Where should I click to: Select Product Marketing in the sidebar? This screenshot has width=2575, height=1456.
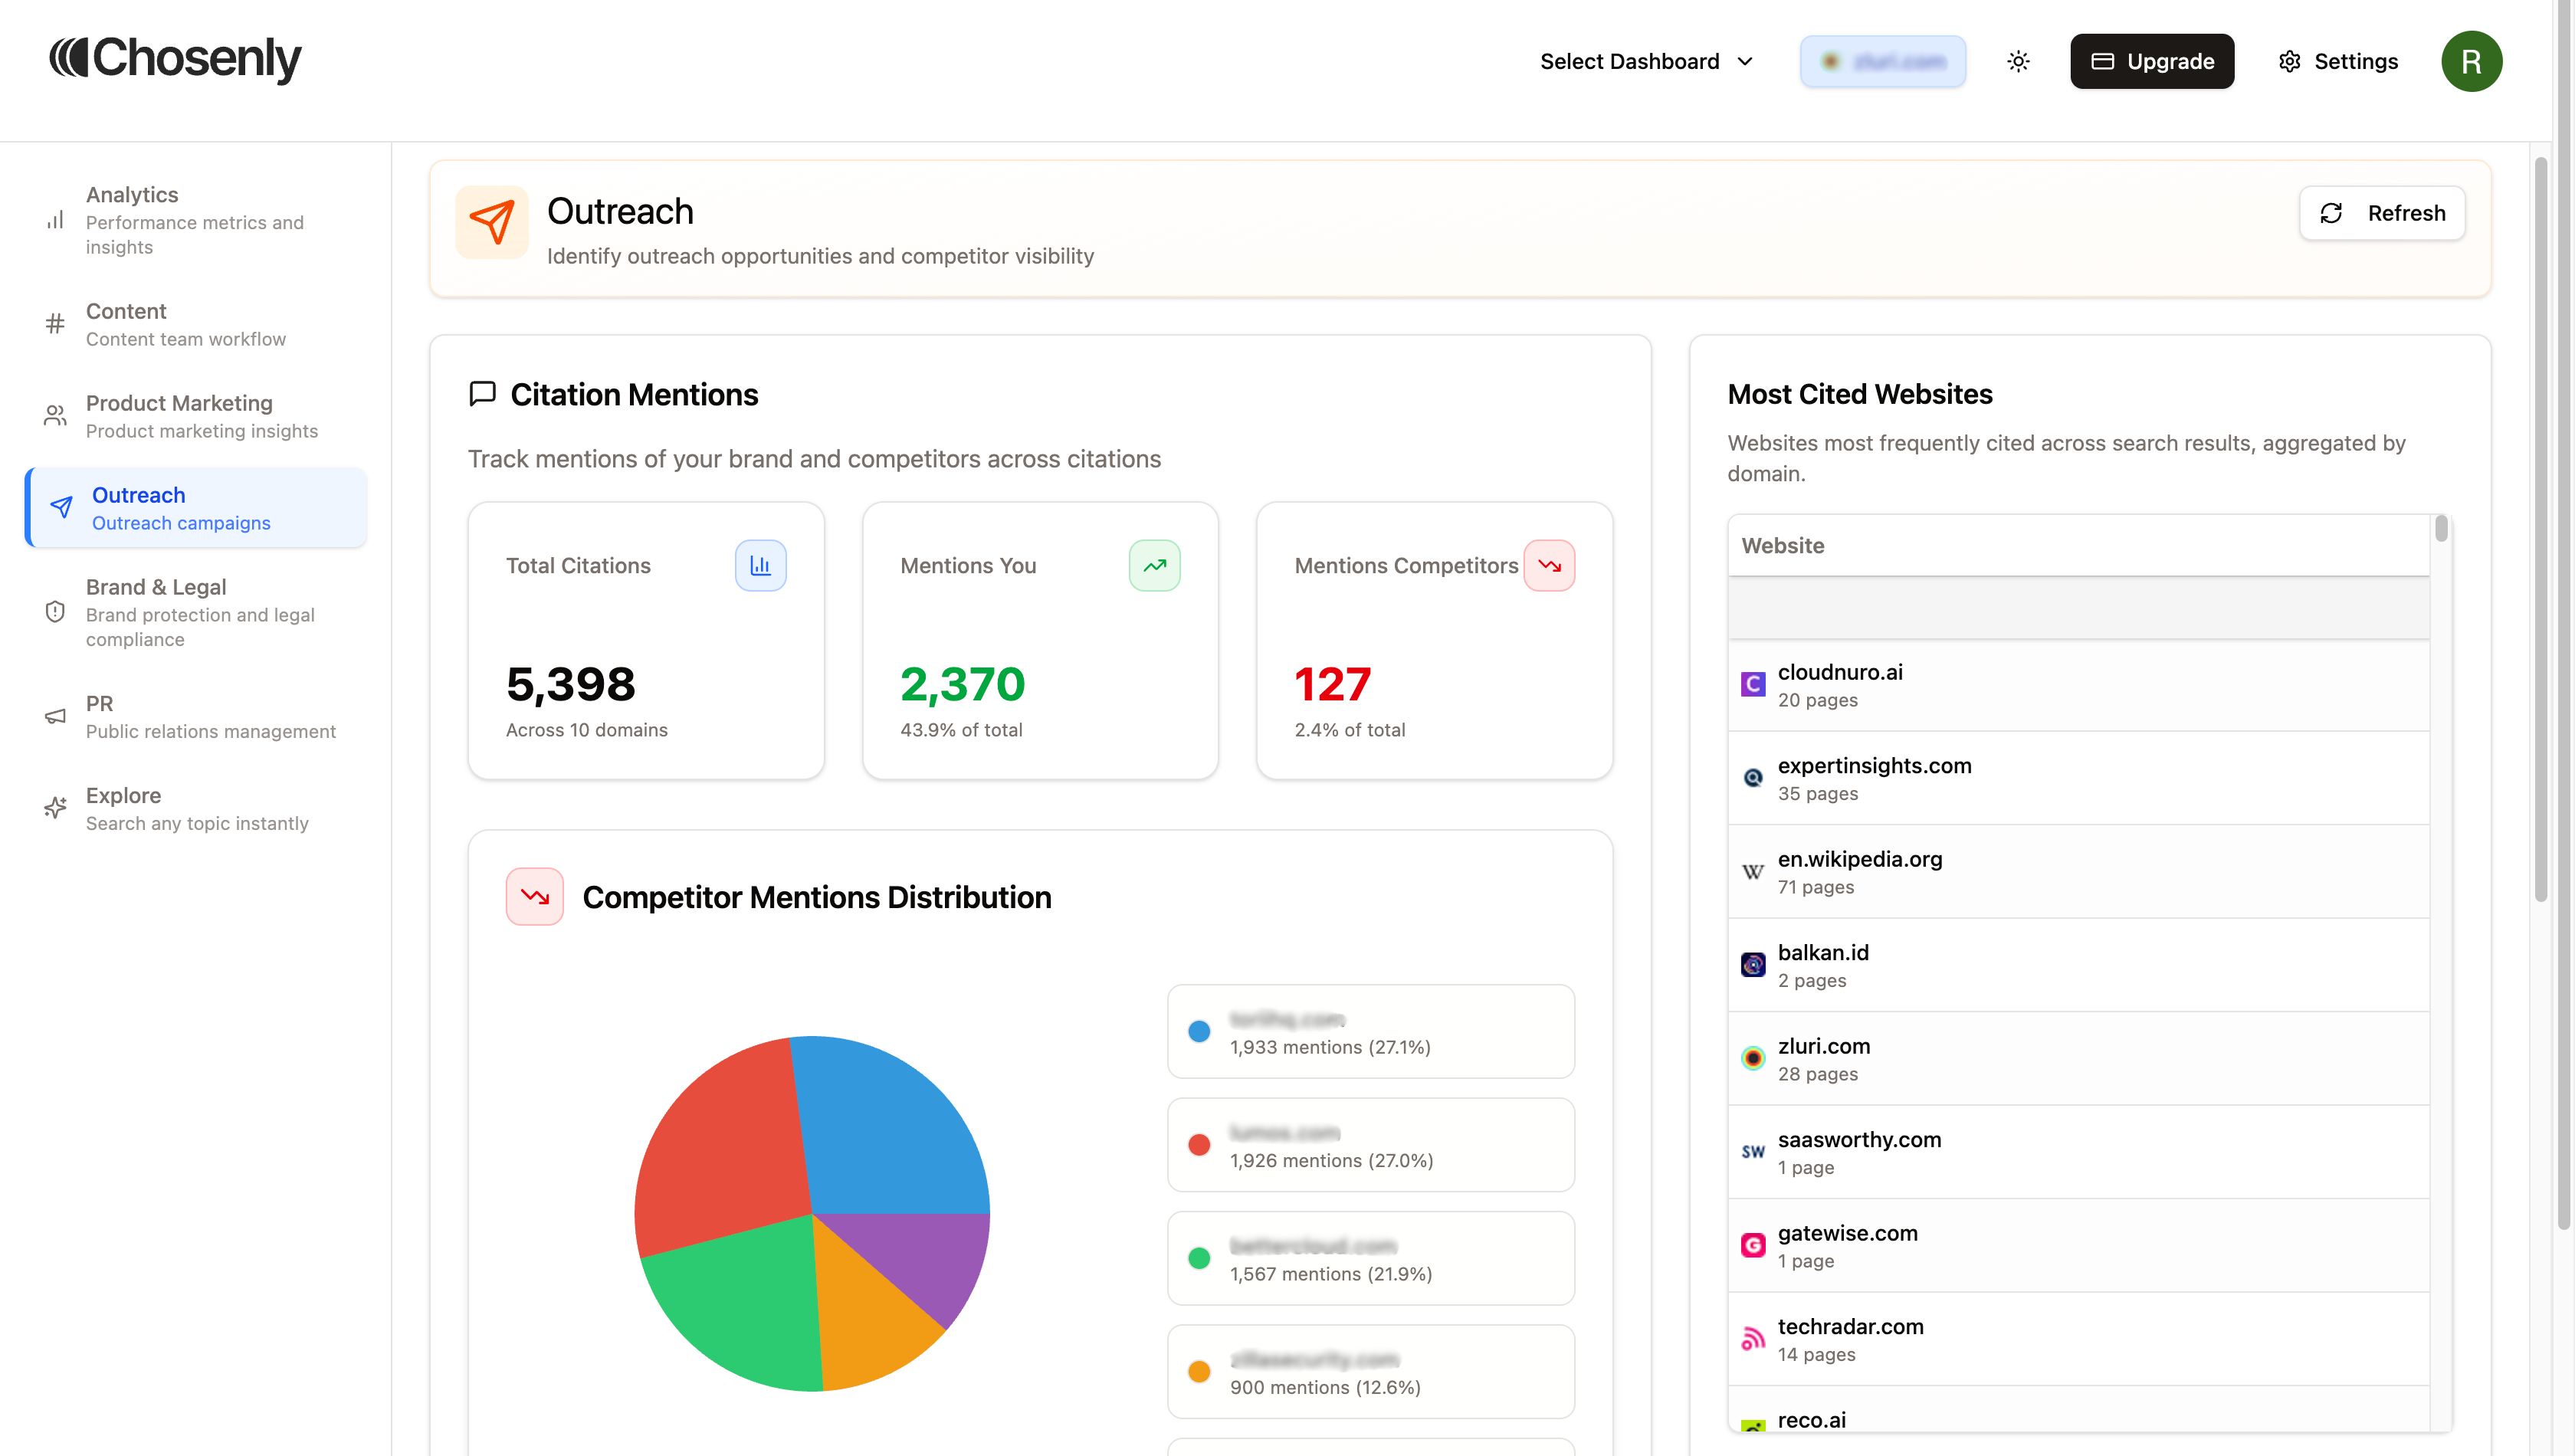click(x=196, y=416)
